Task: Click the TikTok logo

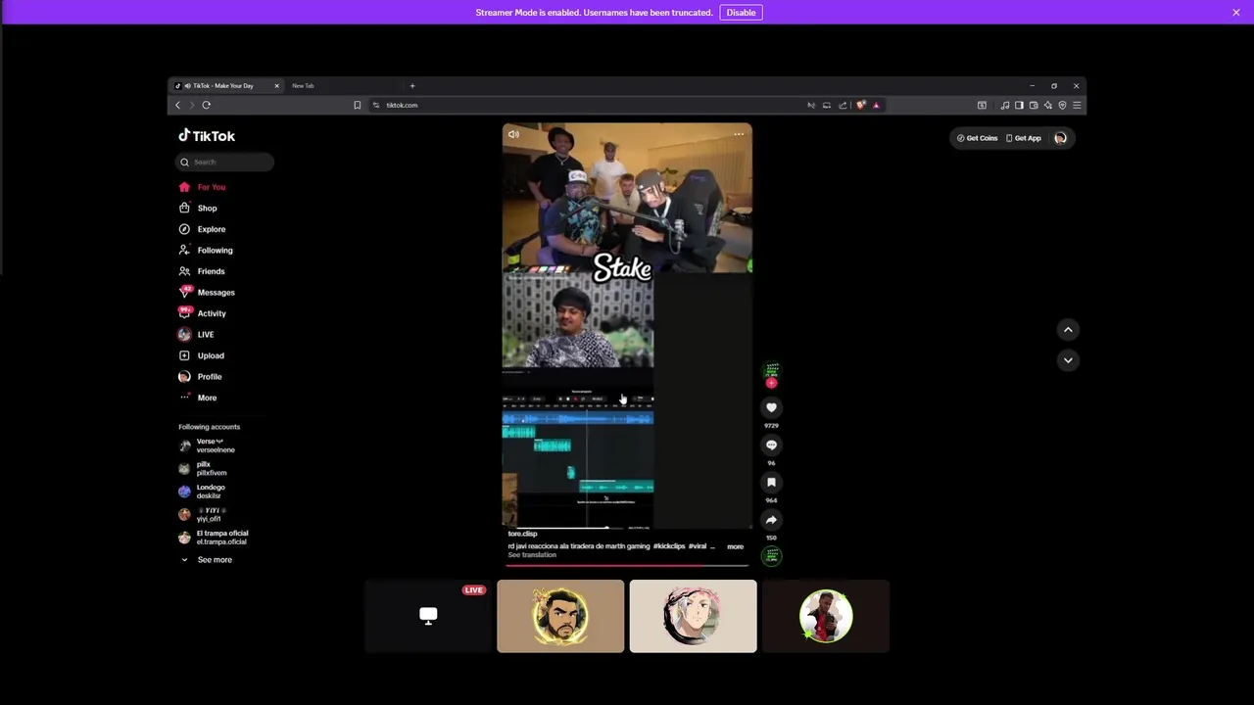Action: (x=207, y=136)
